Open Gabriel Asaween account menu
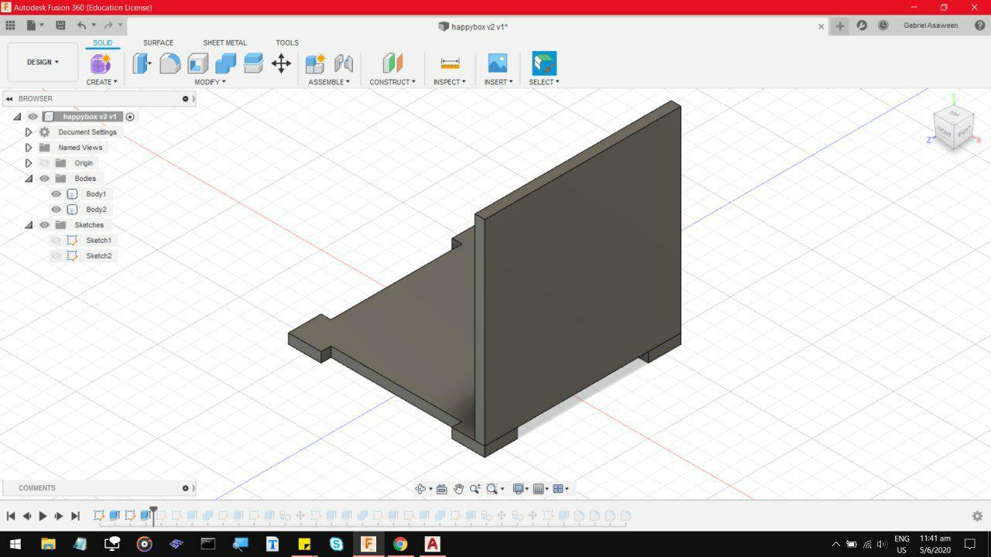Screen dimensions: 991x557 coord(931,26)
